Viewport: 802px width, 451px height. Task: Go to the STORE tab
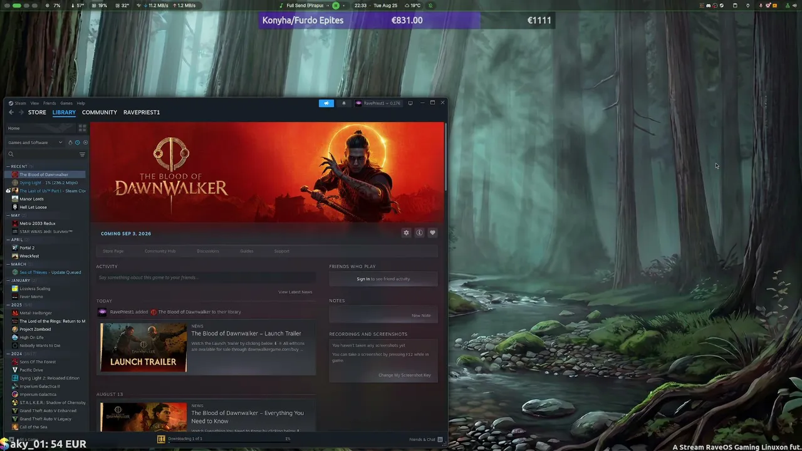[x=37, y=112]
